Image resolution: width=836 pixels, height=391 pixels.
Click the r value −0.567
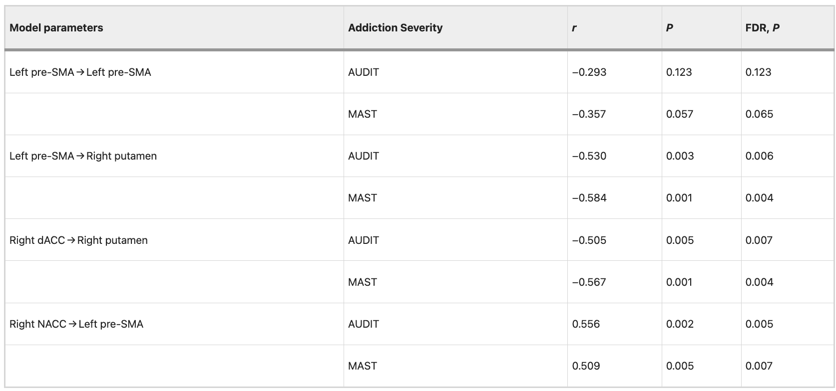(589, 282)
